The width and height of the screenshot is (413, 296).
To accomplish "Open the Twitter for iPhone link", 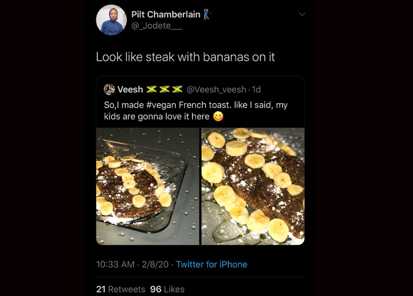I will 212,265.
